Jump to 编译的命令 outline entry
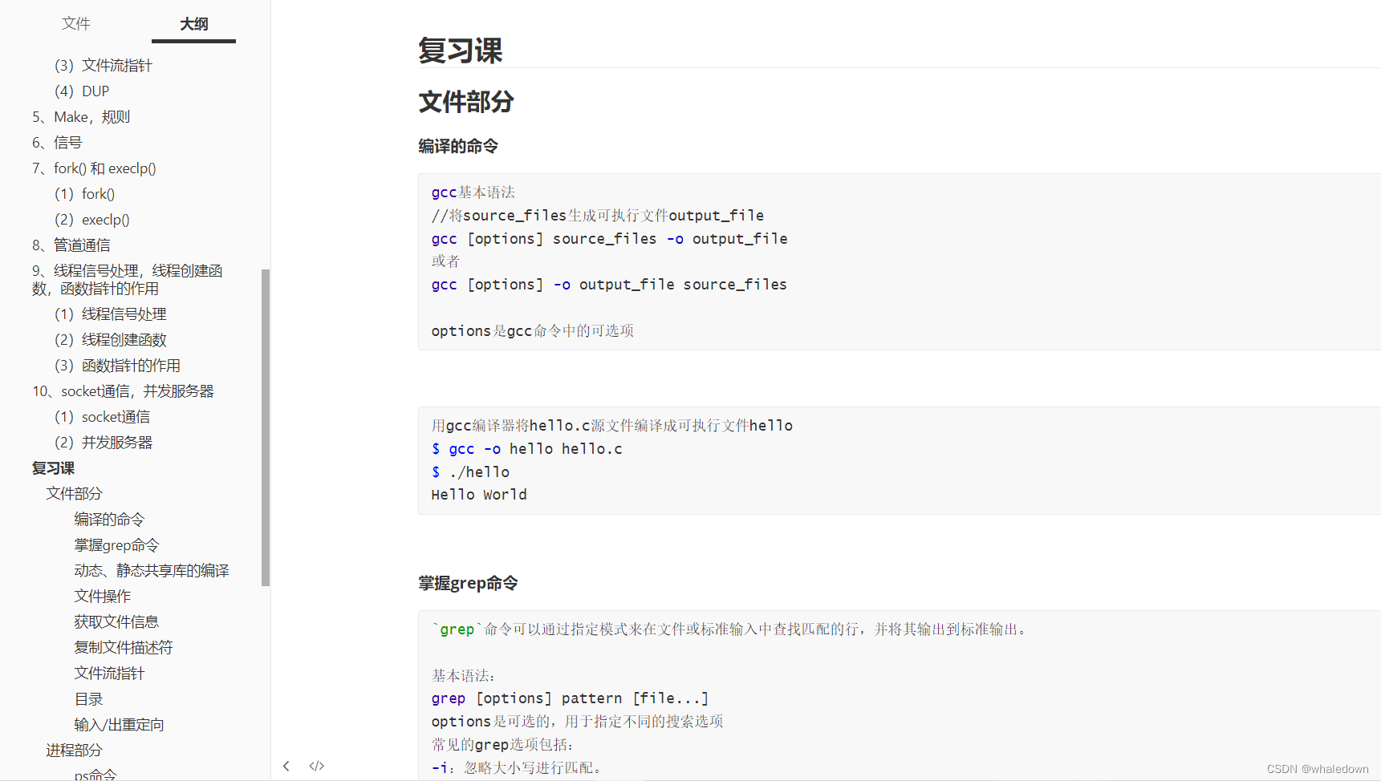The width and height of the screenshot is (1381, 781). (x=109, y=519)
